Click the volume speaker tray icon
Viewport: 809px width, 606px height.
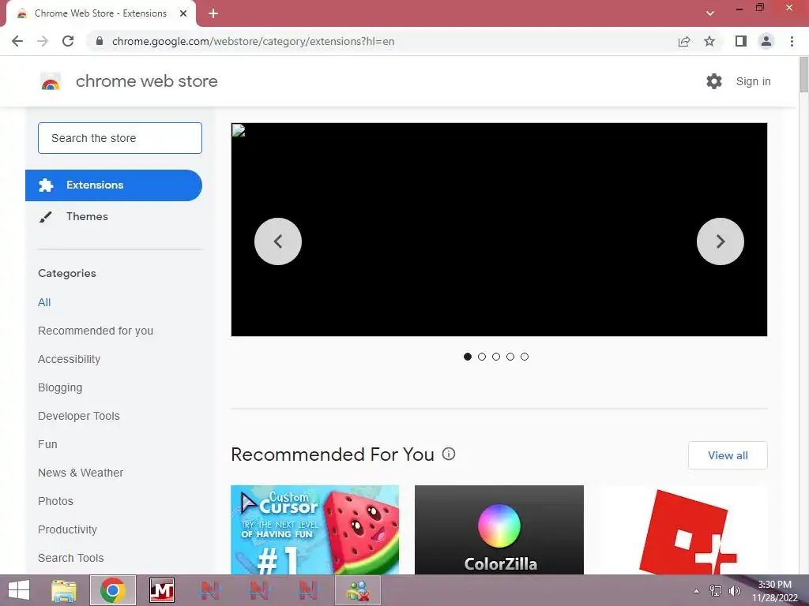(x=734, y=591)
